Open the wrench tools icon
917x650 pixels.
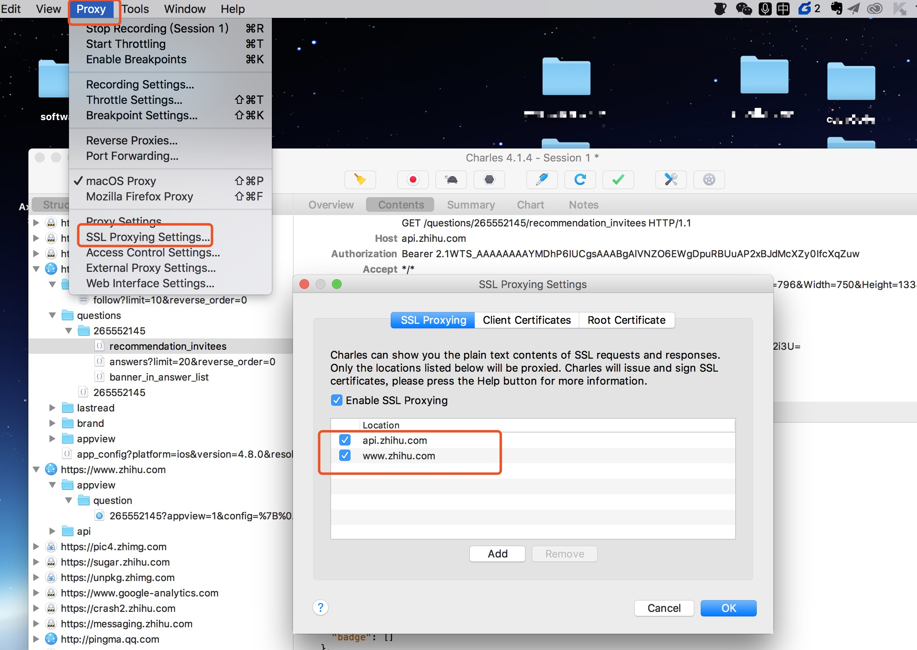tap(671, 179)
